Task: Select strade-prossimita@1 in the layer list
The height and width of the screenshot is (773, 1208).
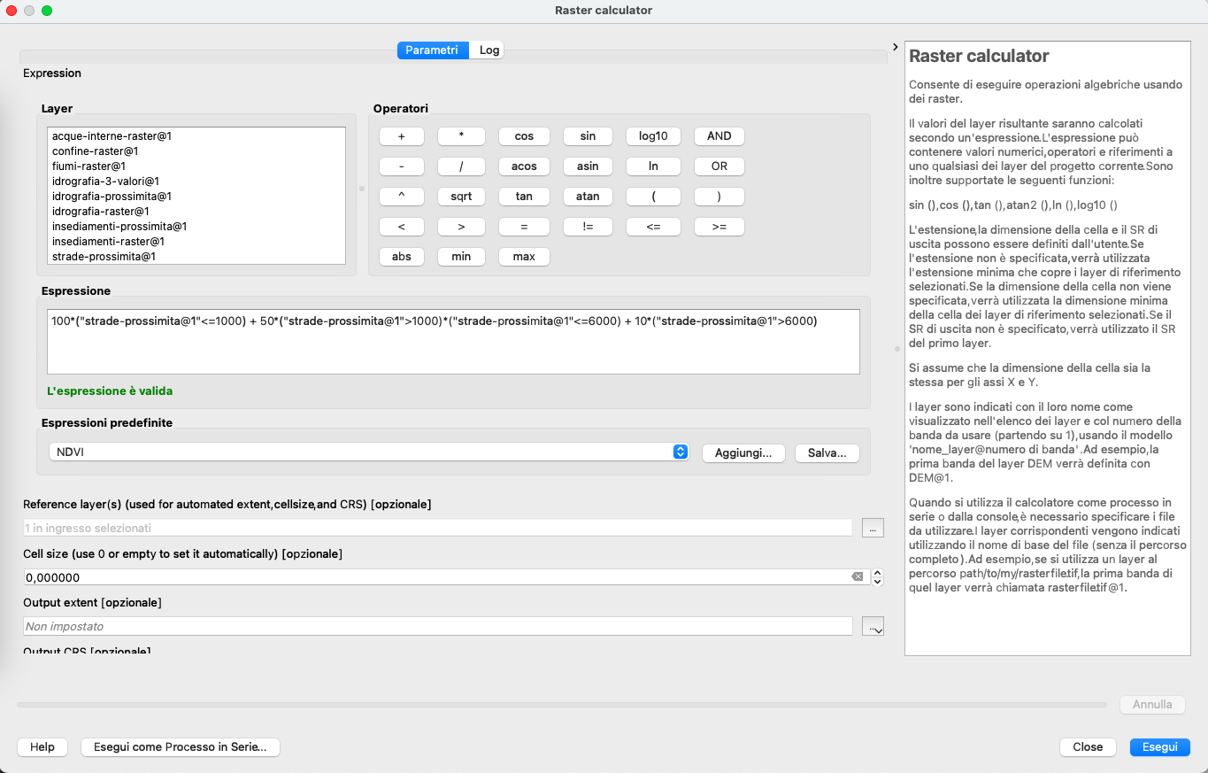Action: (104, 257)
